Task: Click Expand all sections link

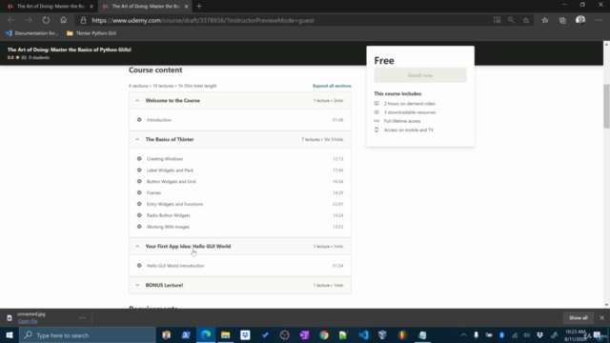Action: tap(332, 86)
